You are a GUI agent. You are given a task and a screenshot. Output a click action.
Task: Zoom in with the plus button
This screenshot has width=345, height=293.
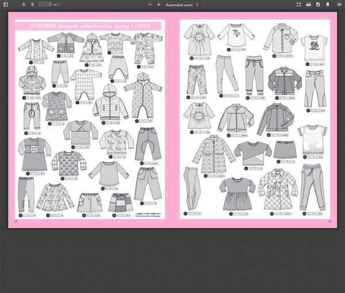point(159,5)
